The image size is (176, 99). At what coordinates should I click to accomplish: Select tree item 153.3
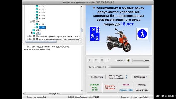[42, 10]
